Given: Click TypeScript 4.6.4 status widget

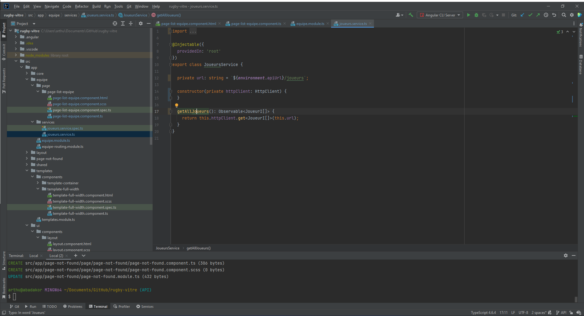Looking at the screenshot, I should pos(483,313).
